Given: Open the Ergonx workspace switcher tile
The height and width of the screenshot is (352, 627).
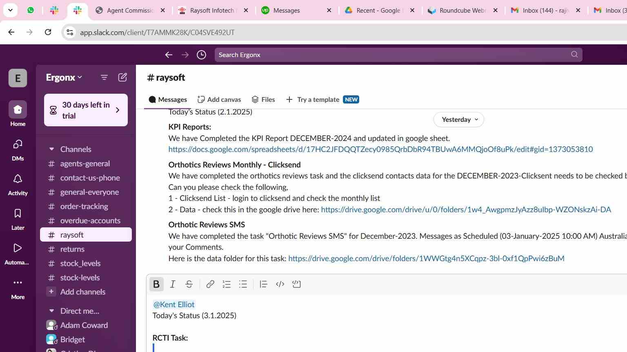Looking at the screenshot, I should (18, 78).
